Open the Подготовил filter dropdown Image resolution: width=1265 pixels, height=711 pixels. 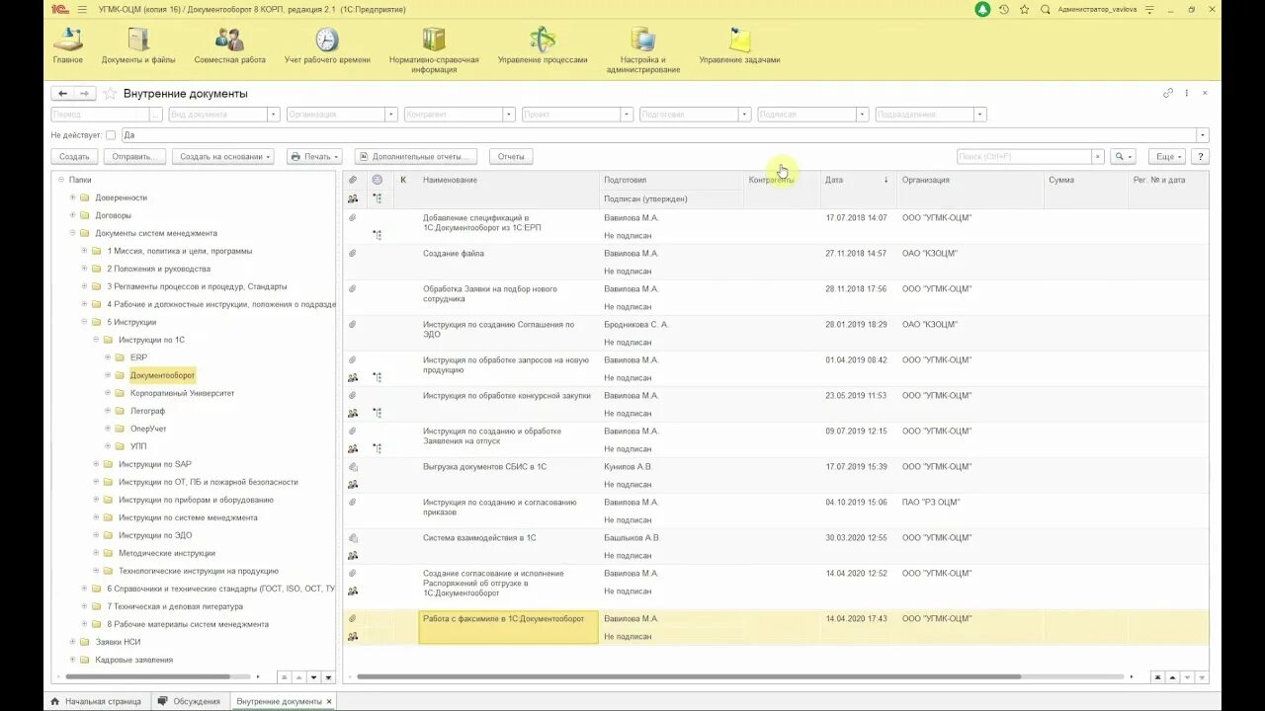tap(745, 115)
